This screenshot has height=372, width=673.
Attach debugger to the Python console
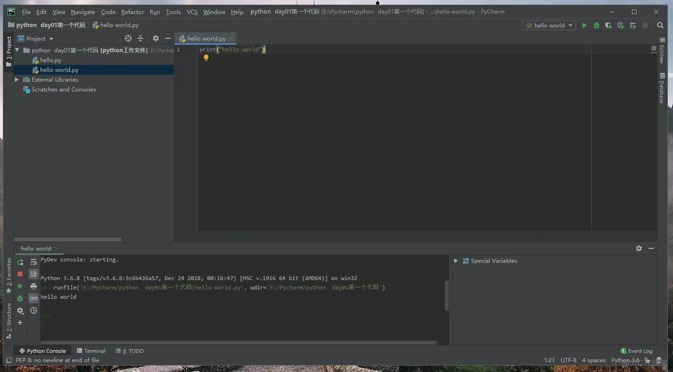pyautogui.click(x=20, y=298)
